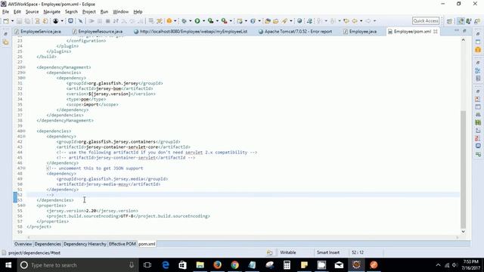484x272 pixels.
Task: Open the Project menu
Action: point(89,12)
